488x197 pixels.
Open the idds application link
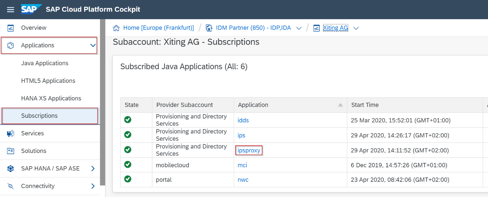point(243,120)
